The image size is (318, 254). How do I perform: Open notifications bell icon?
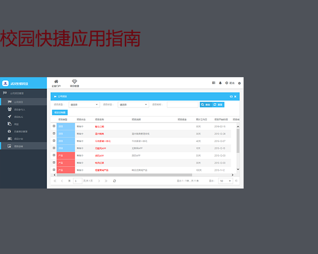pyautogui.click(x=220, y=83)
